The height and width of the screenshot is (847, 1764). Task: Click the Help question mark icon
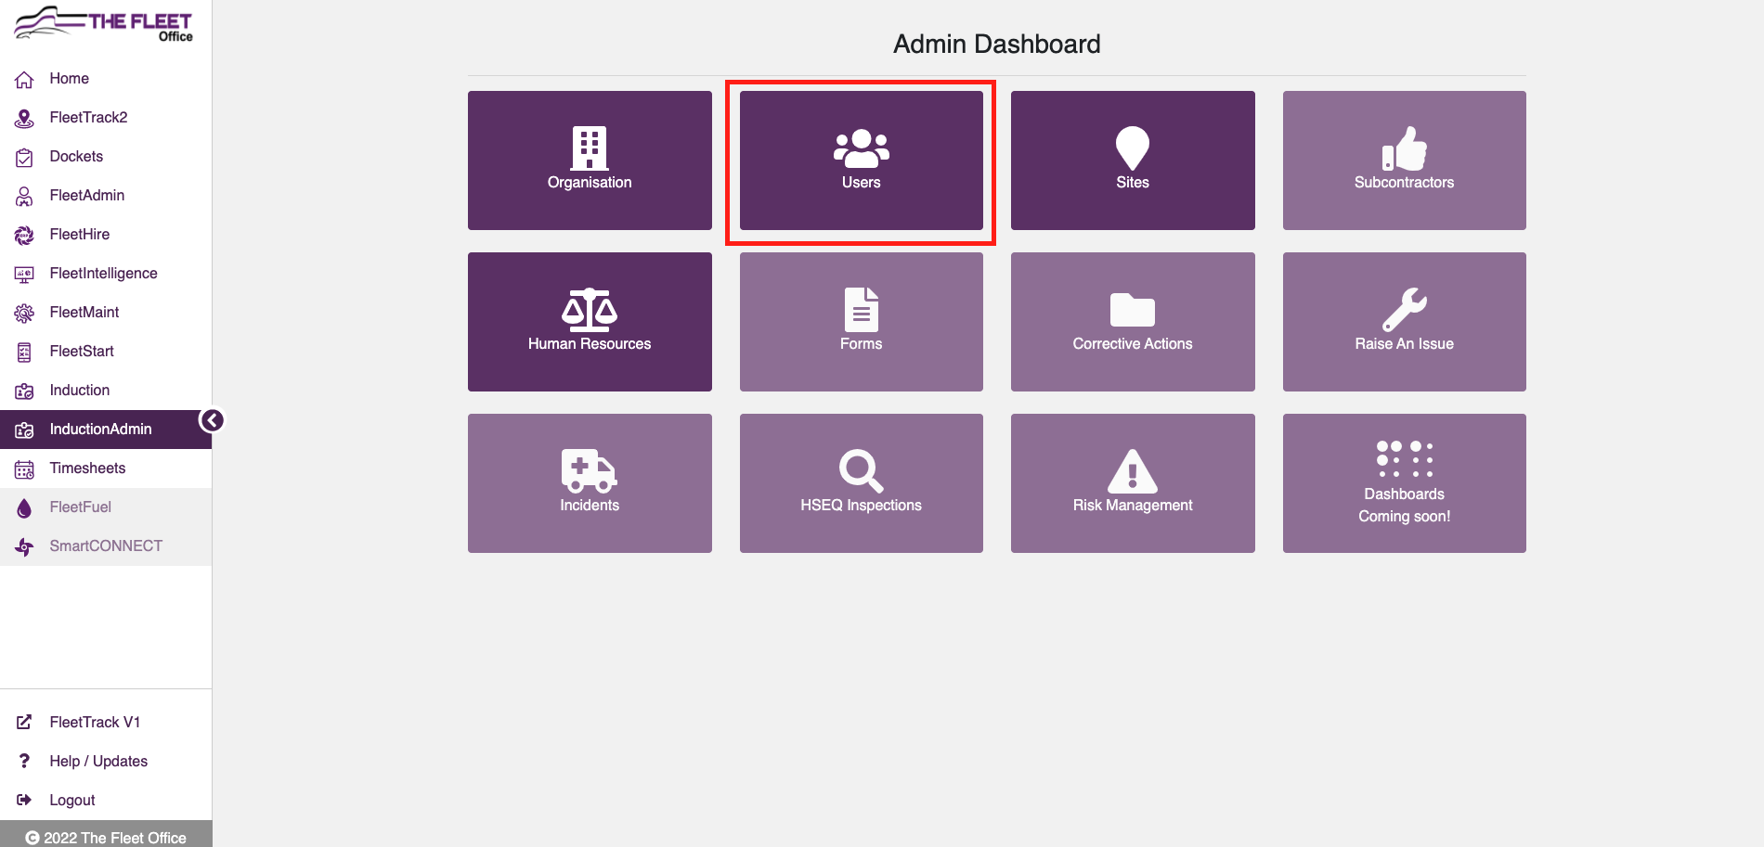coord(24,761)
